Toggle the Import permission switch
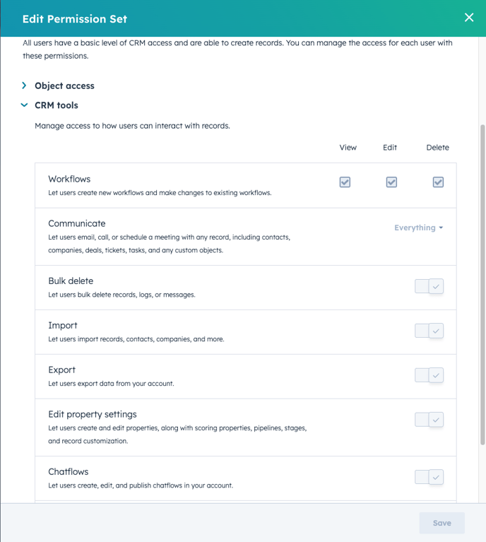The height and width of the screenshot is (542, 486). click(x=429, y=331)
